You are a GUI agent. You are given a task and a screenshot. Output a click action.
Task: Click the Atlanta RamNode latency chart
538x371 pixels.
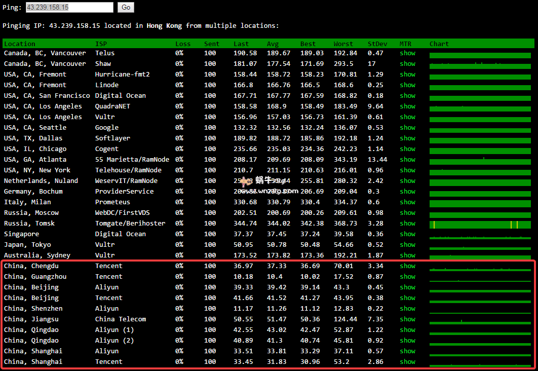click(x=480, y=161)
